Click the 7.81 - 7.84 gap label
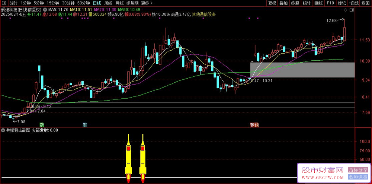This screenshot has height=184, width=372. [x=36, y=111]
